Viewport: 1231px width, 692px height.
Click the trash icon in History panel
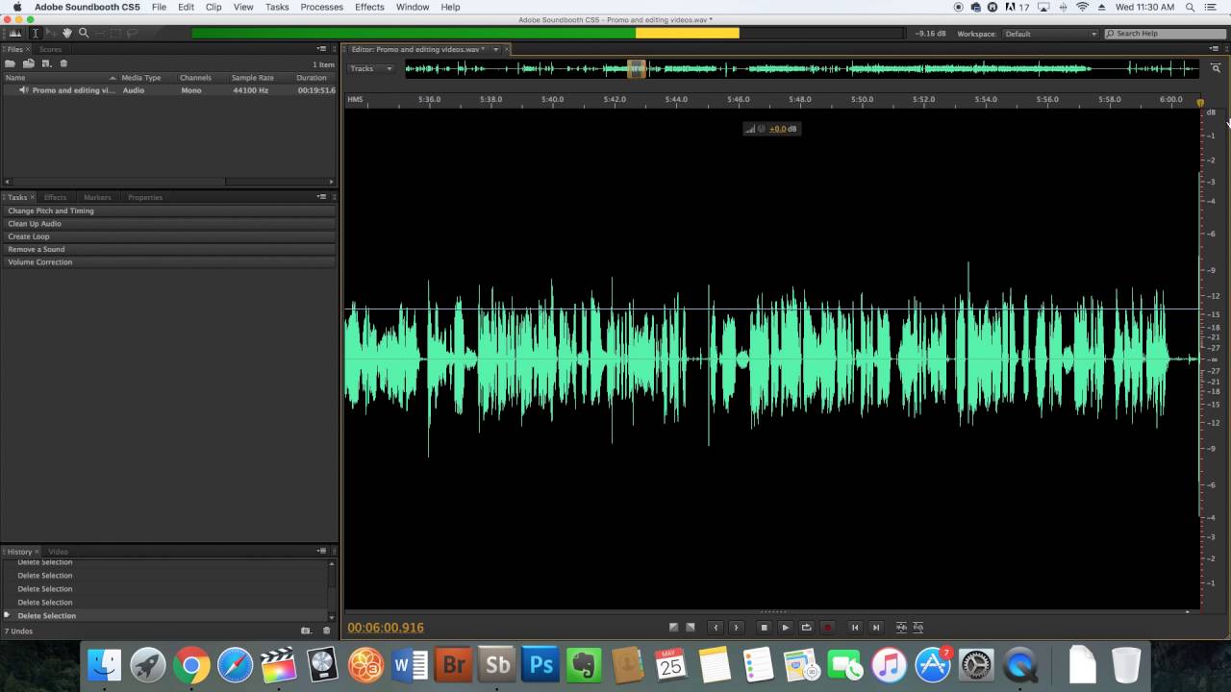click(326, 630)
